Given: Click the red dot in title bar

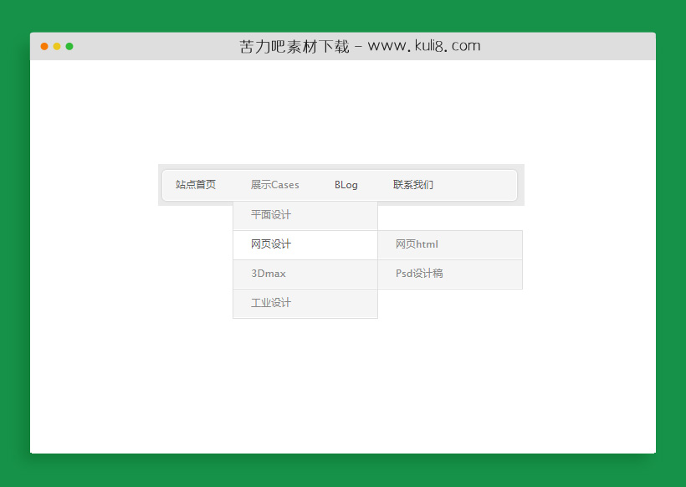Looking at the screenshot, I should click(44, 46).
